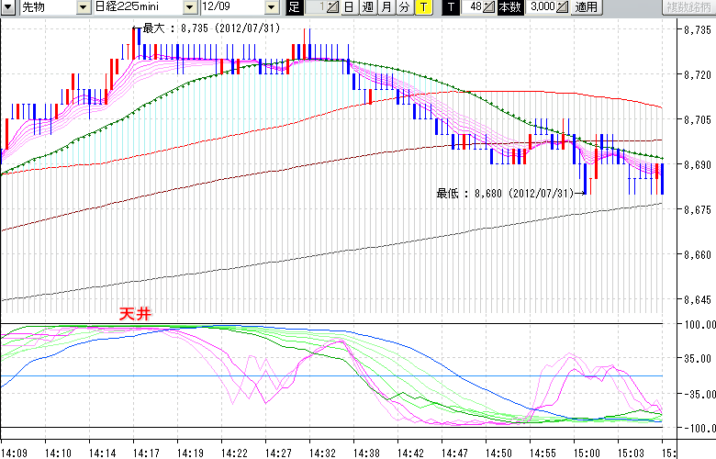Click the black 足 label

click(x=294, y=6)
